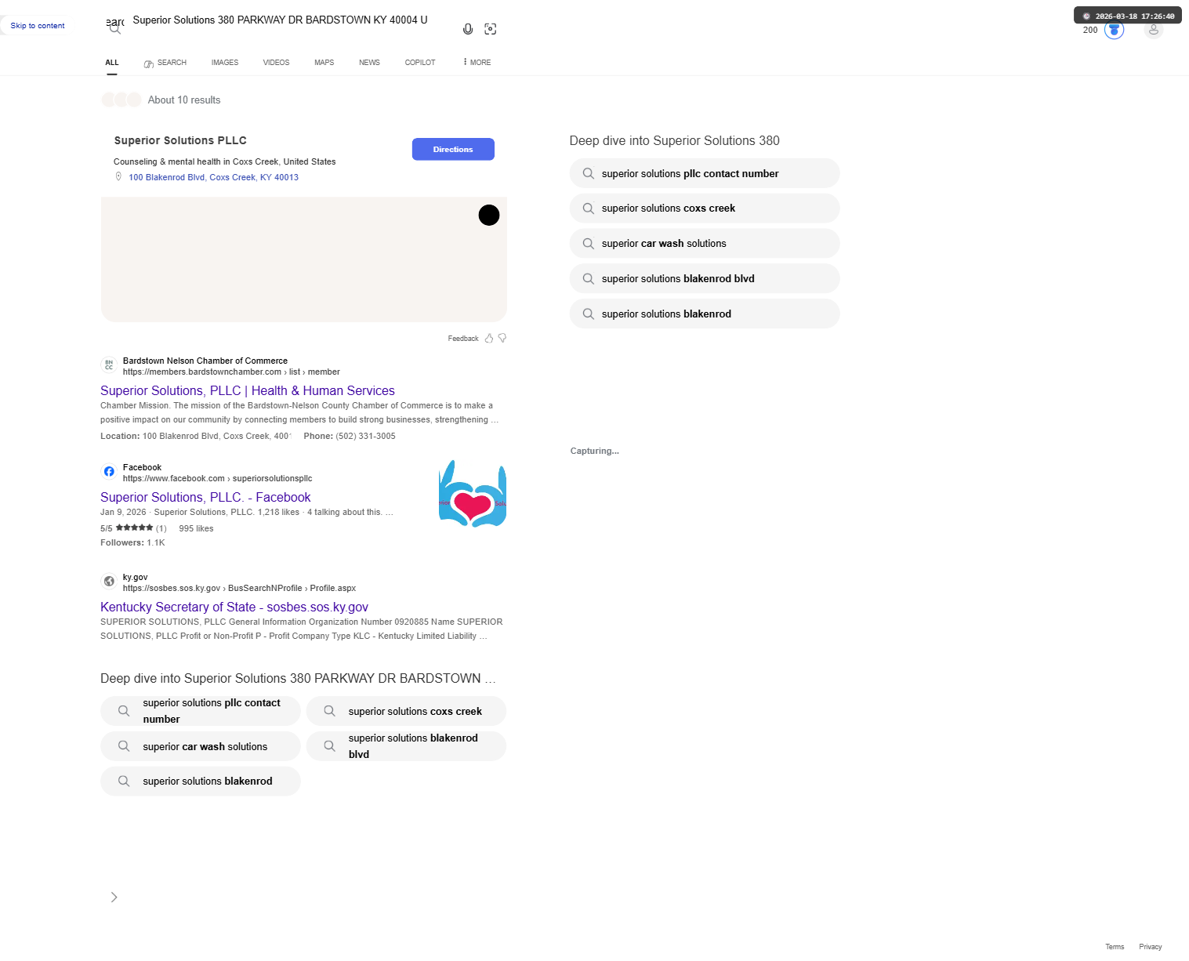Click the magnifier search icon in search box

click(x=115, y=30)
